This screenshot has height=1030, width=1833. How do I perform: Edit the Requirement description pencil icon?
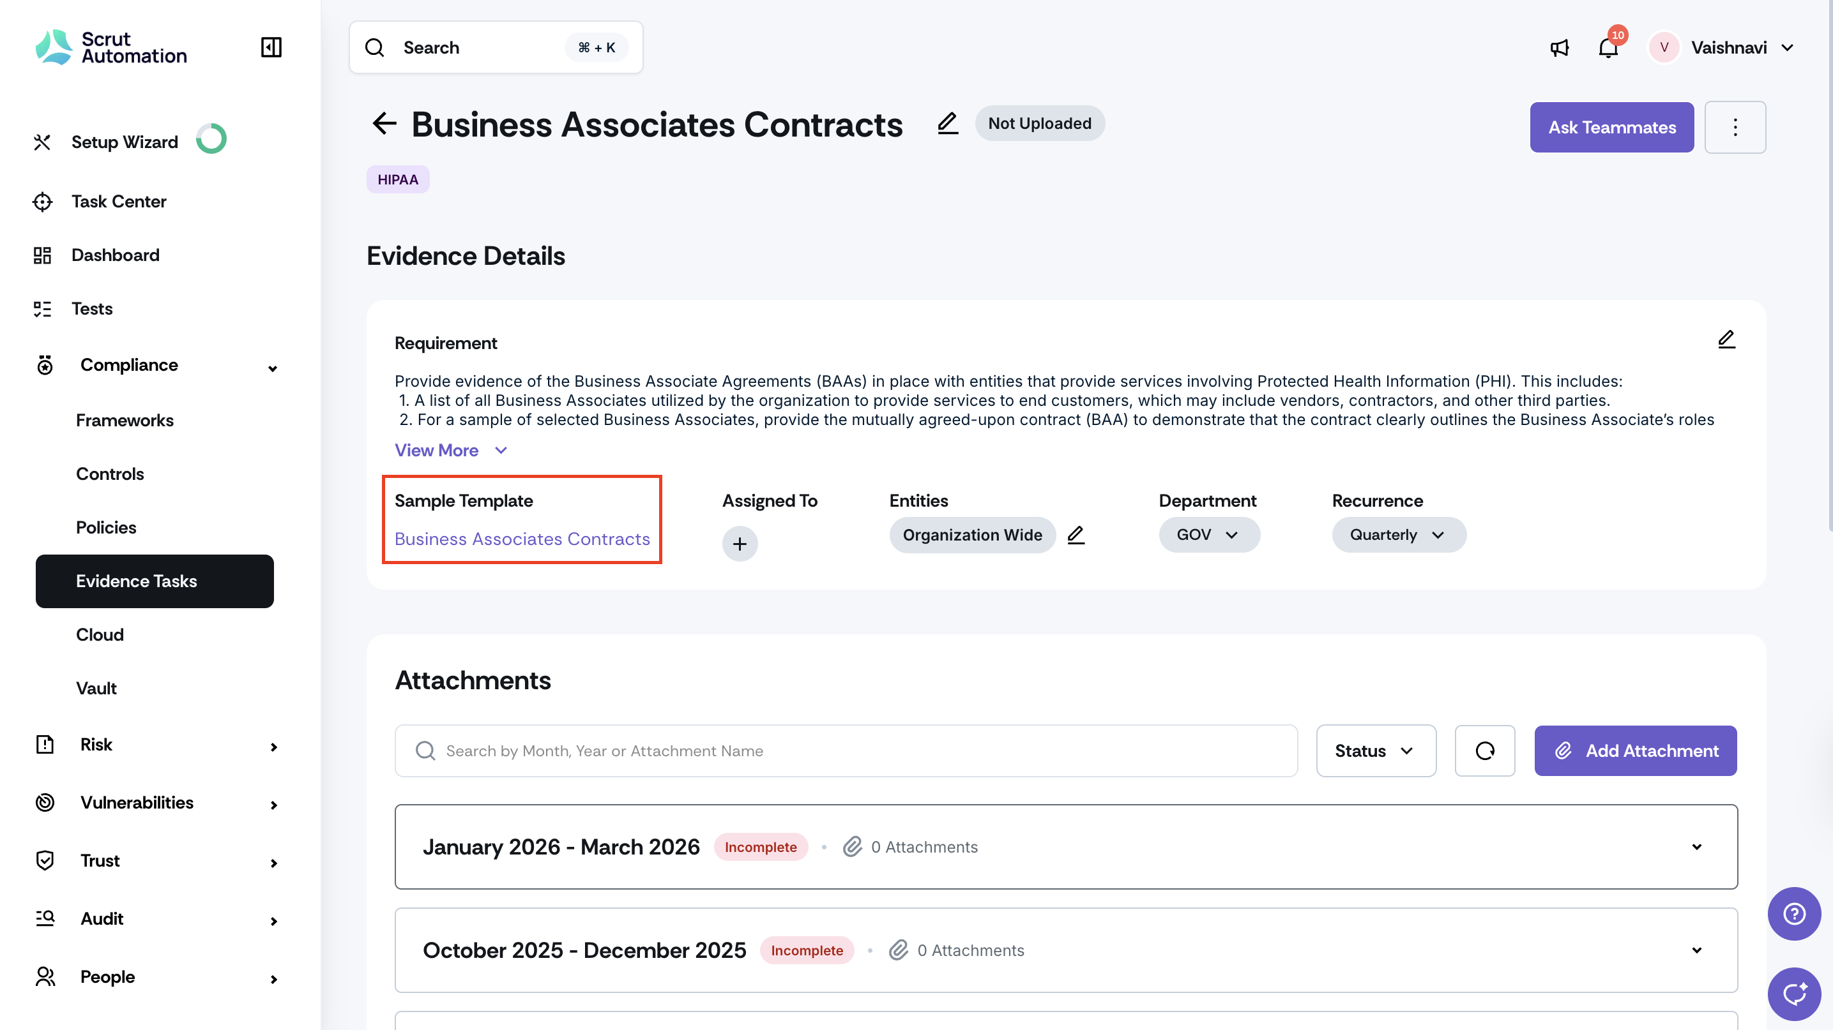pos(1726,340)
